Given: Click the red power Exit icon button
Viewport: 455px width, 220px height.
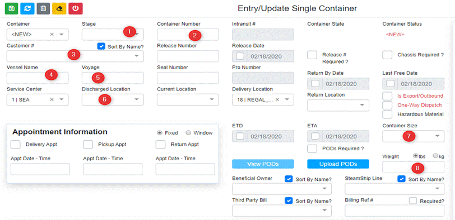Looking at the screenshot, I should click(76, 8).
